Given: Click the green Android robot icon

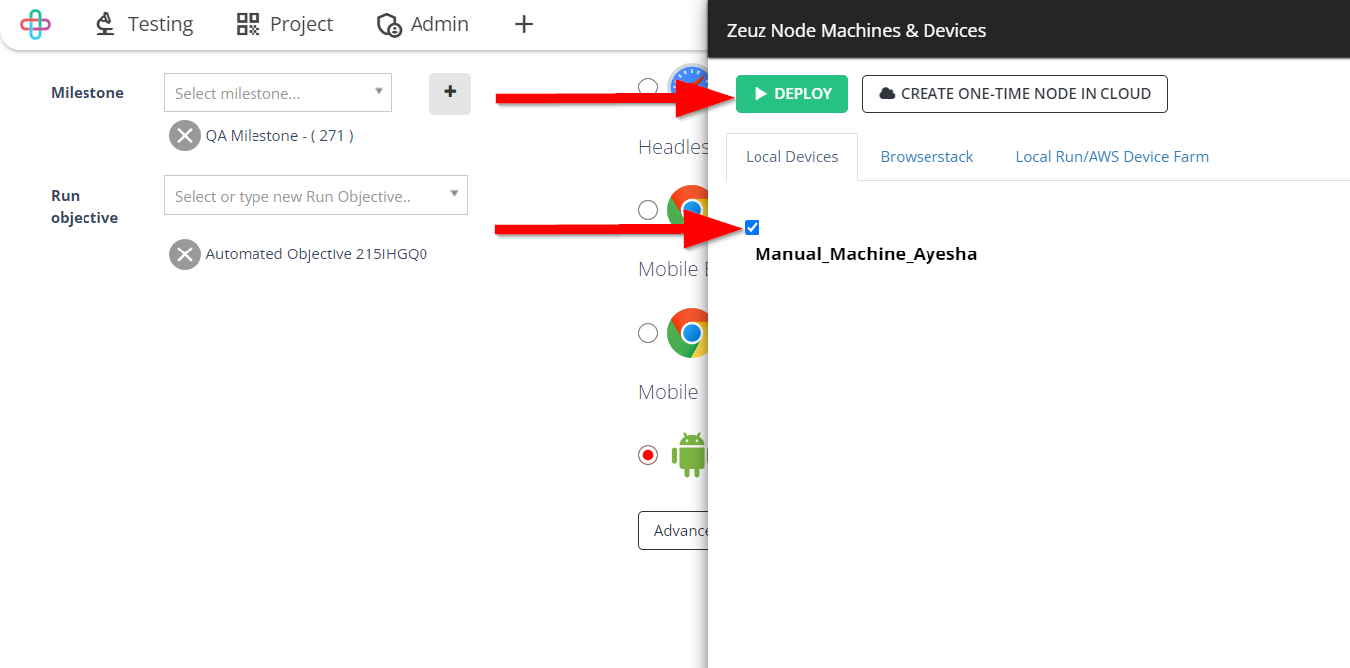Looking at the screenshot, I should point(689,455).
